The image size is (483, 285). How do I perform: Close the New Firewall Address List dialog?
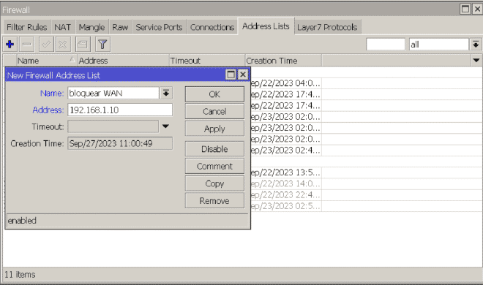[243, 75]
